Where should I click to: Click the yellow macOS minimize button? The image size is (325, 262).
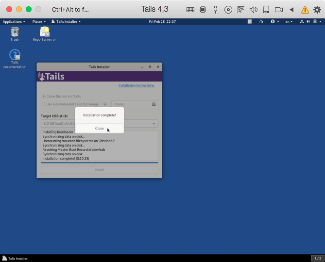coord(19,9)
